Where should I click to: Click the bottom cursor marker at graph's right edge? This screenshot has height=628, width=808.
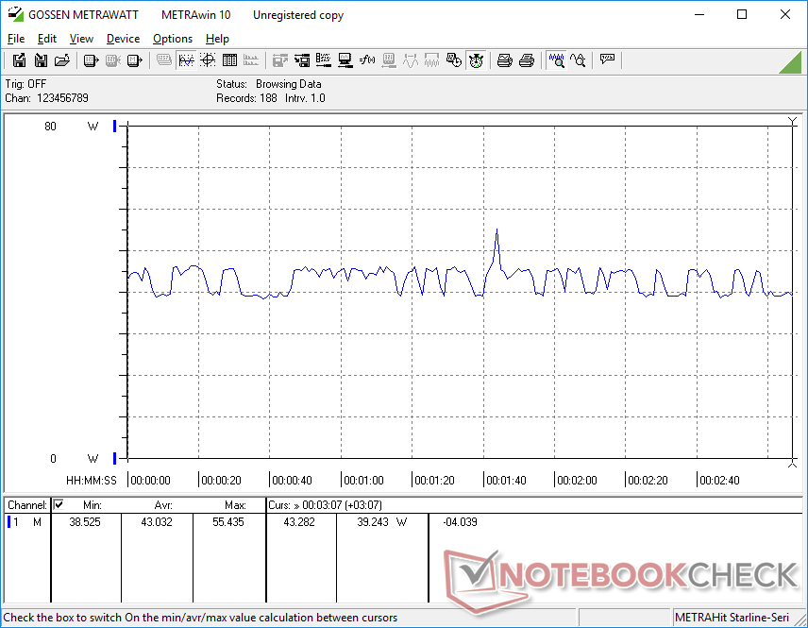[x=793, y=463]
